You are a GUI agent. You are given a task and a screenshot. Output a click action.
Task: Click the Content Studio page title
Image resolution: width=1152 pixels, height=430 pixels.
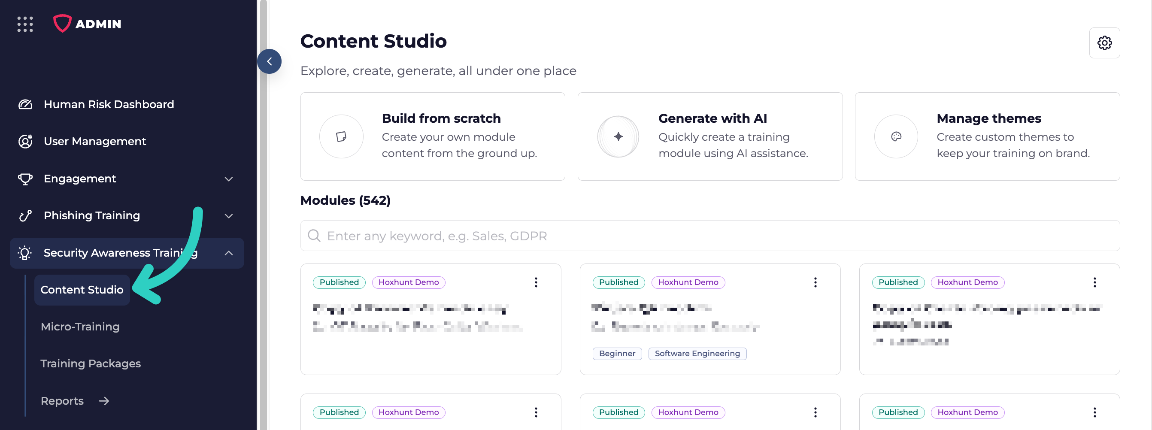[x=373, y=41]
